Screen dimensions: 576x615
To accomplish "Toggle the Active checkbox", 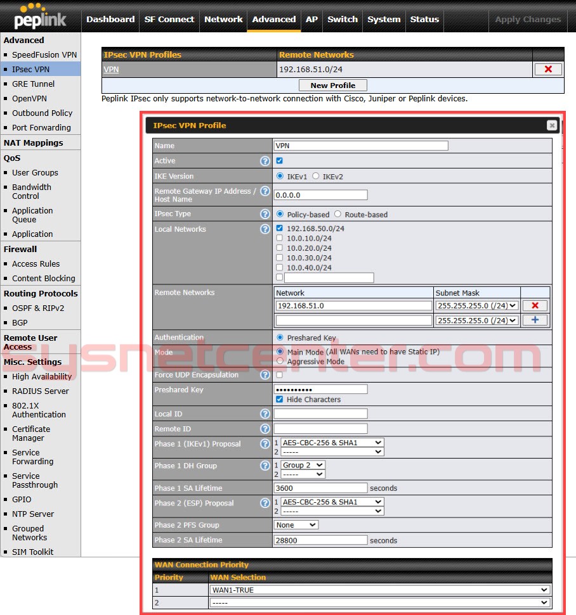I will coord(279,160).
